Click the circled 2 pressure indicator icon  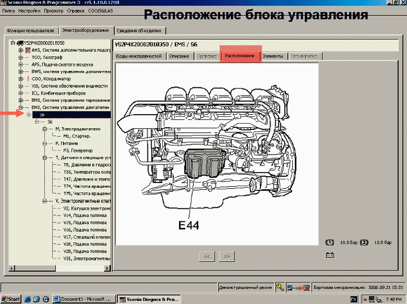(x=364, y=242)
